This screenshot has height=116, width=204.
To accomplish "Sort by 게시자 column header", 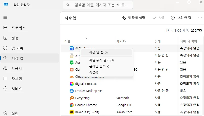I will tap(121, 42).
